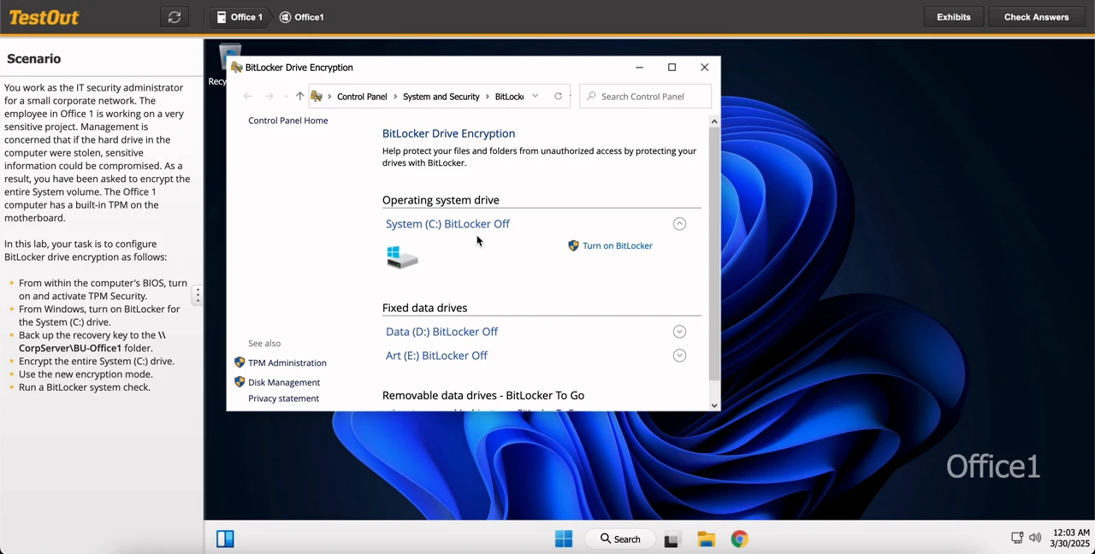1095x554 pixels.
Task: Go forward in Control Panel navigation
Action: click(x=269, y=97)
